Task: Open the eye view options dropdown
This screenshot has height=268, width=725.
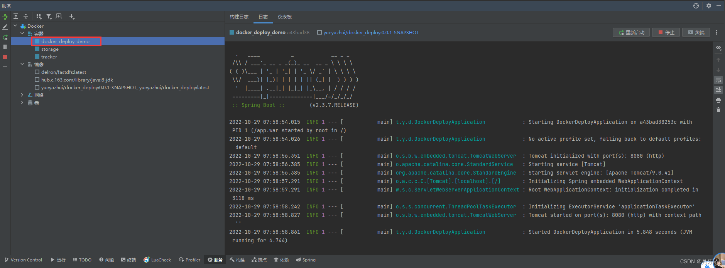Action: click(718, 48)
